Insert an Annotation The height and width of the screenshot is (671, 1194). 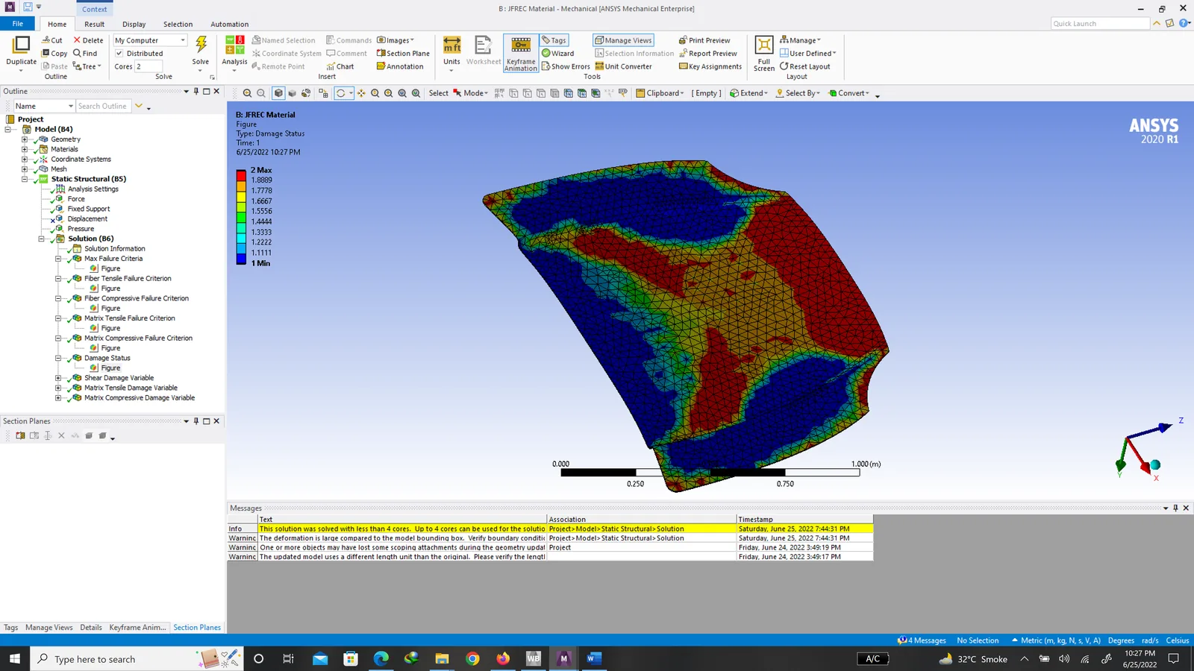(x=400, y=66)
